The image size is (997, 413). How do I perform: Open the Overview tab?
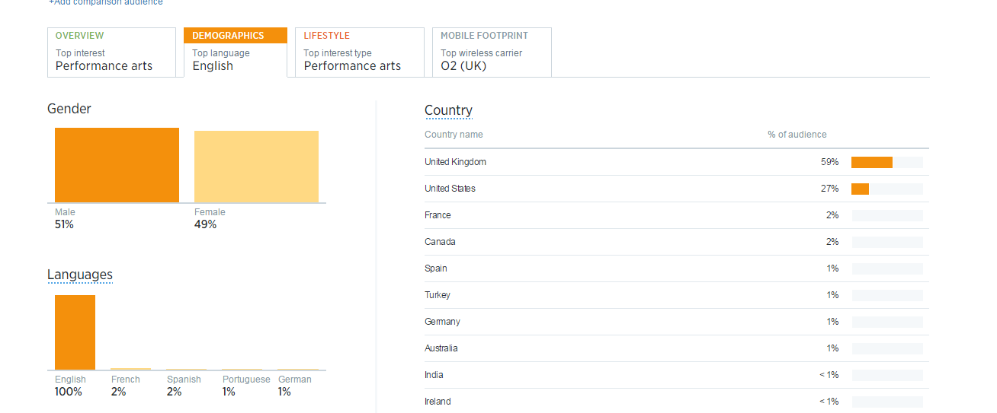click(111, 52)
